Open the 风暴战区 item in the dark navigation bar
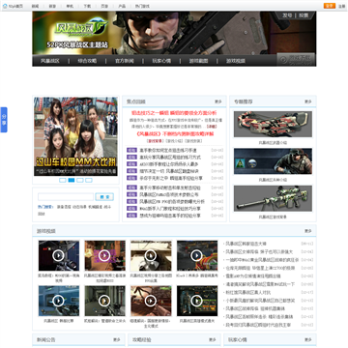The image size is (348, 348). click(50, 61)
